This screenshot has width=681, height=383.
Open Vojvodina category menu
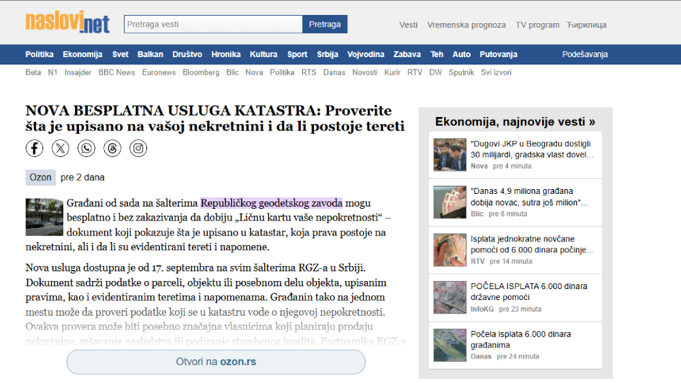point(366,54)
